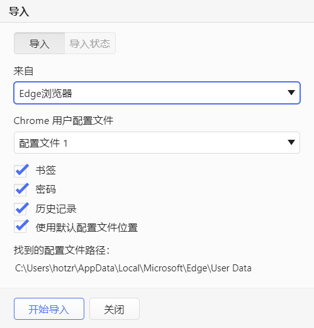The width and height of the screenshot is (314, 328).
Task: Open the 配置文件 1 profile dropdown
Action: coord(157,143)
